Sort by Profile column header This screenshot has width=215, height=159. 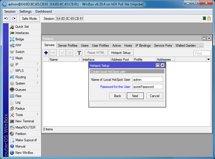tap(145, 60)
